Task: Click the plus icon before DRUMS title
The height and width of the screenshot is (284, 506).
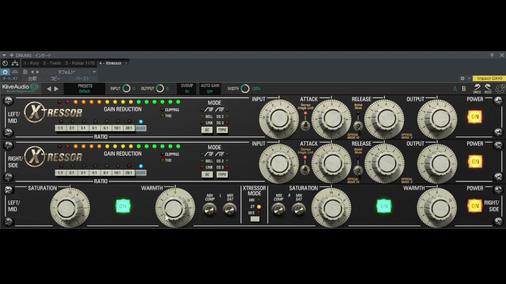Action: point(11,55)
